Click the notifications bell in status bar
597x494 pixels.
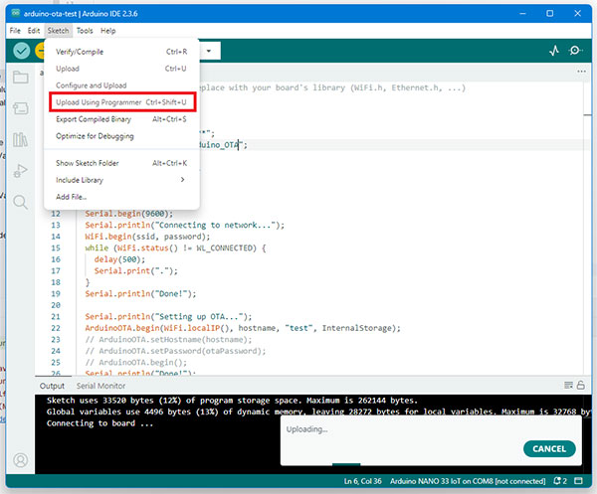(x=559, y=481)
